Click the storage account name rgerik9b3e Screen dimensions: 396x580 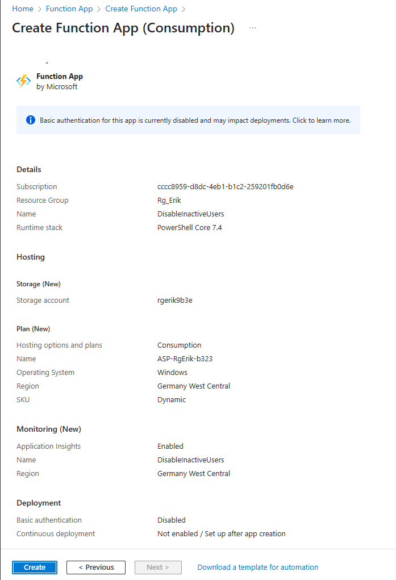click(x=174, y=301)
